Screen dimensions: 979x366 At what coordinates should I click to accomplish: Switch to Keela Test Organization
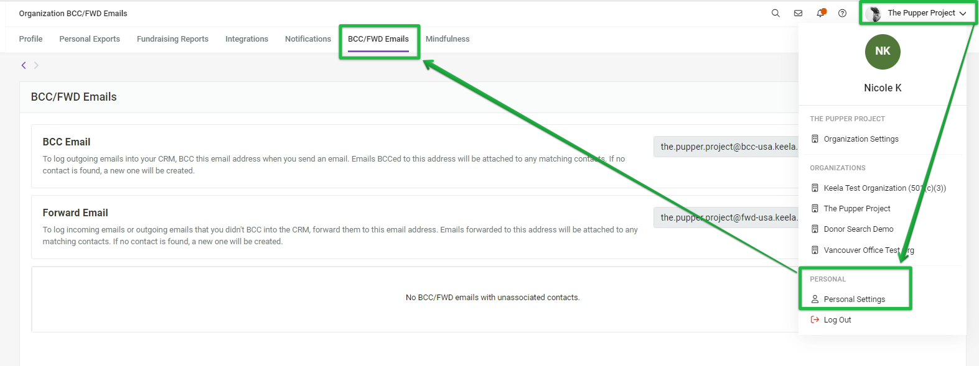[878, 188]
